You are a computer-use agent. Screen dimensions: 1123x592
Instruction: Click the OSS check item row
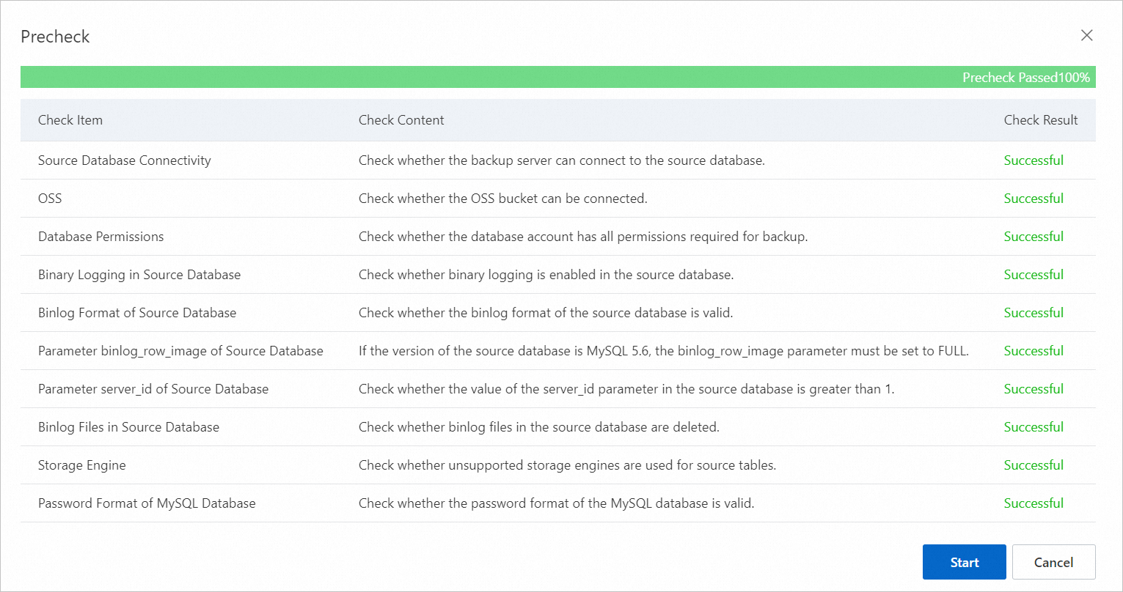pyautogui.click(x=558, y=199)
